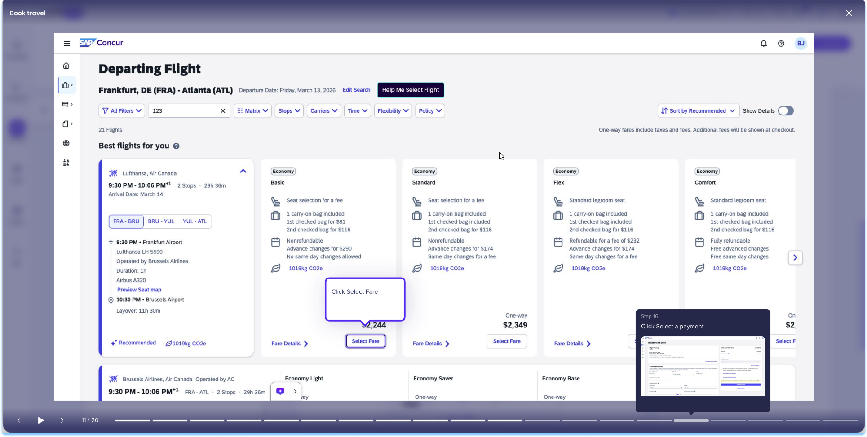867x437 pixels.
Task: Open the Preview Seat map link
Action: pyautogui.click(x=139, y=290)
